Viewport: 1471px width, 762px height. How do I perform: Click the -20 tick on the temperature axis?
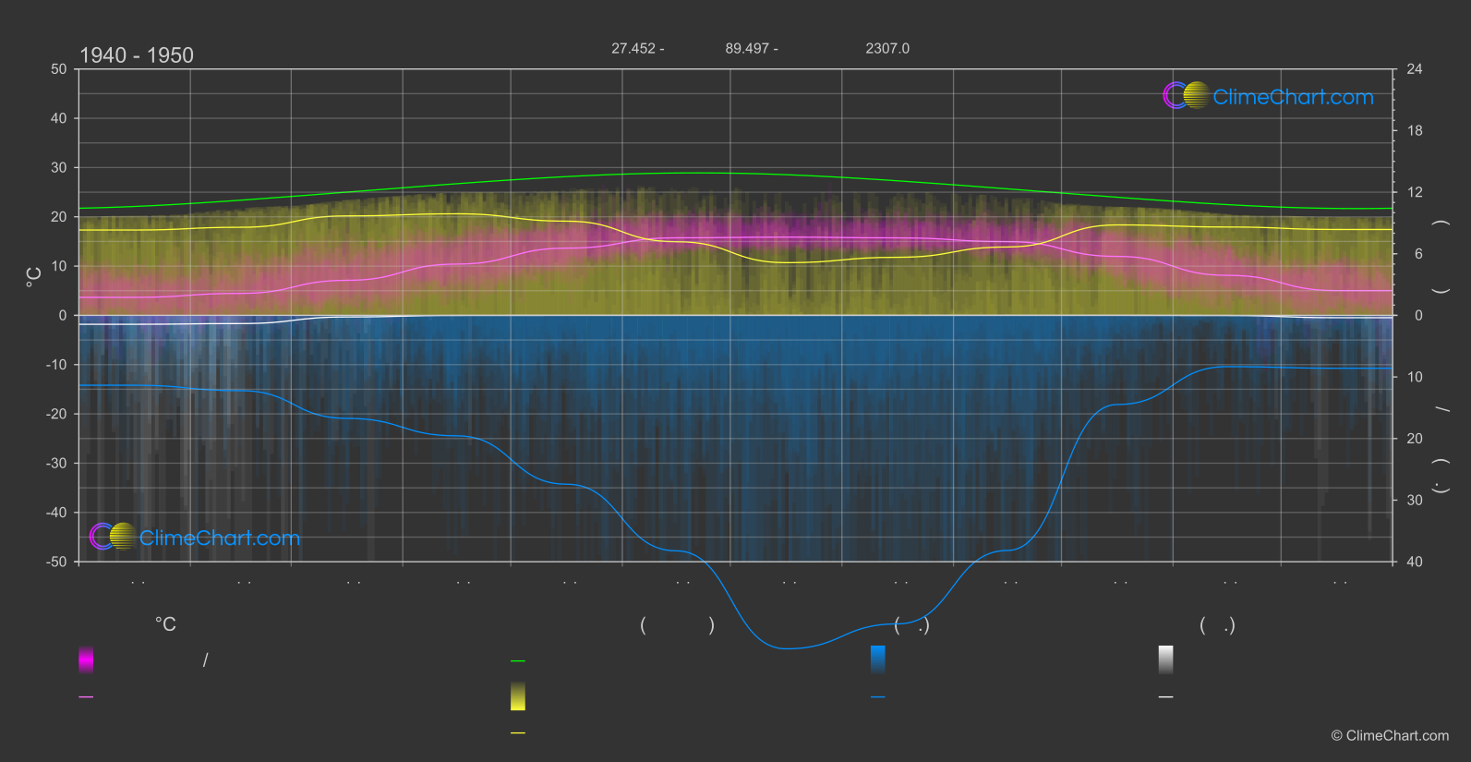pos(56,414)
